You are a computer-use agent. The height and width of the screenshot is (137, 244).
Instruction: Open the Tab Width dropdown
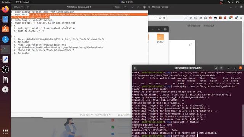(x=103, y=115)
